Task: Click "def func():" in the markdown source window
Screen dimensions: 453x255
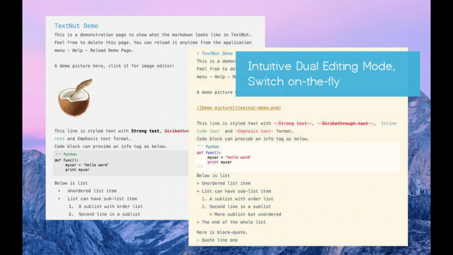Action: click(209, 153)
